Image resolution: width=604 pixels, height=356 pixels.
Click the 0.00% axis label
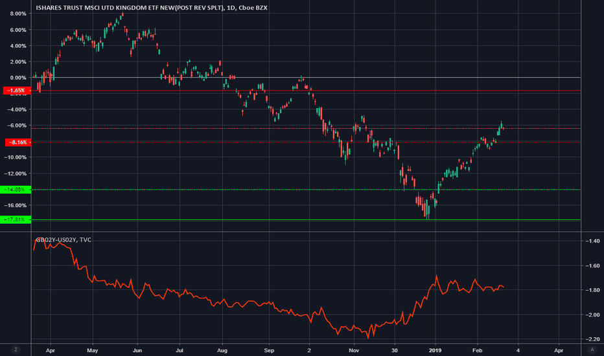click(x=18, y=78)
